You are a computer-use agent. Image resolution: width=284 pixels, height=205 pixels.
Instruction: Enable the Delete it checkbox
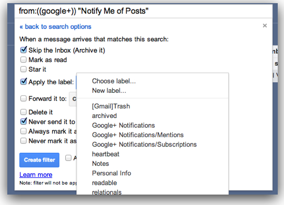coord(23,112)
